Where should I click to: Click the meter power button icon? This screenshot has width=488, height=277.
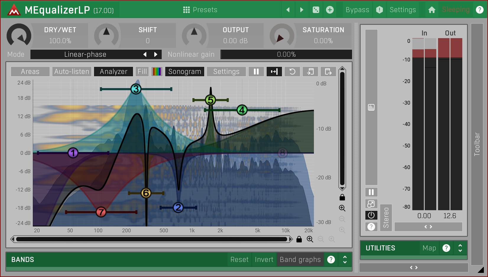tap(371, 215)
